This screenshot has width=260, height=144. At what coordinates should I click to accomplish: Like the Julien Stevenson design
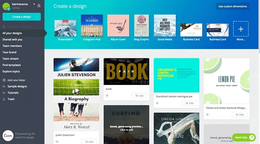click(x=89, y=142)
